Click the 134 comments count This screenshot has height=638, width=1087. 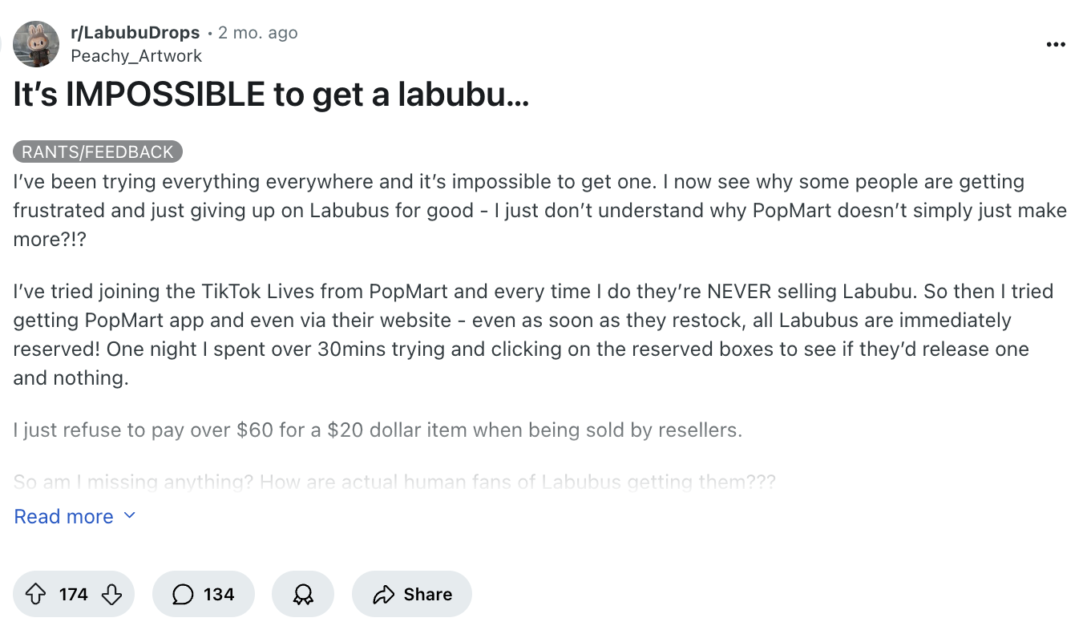click(x=219, y=594)
